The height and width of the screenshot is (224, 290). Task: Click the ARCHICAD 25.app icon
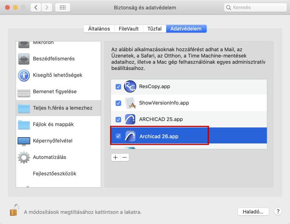[x=130, y=119]
